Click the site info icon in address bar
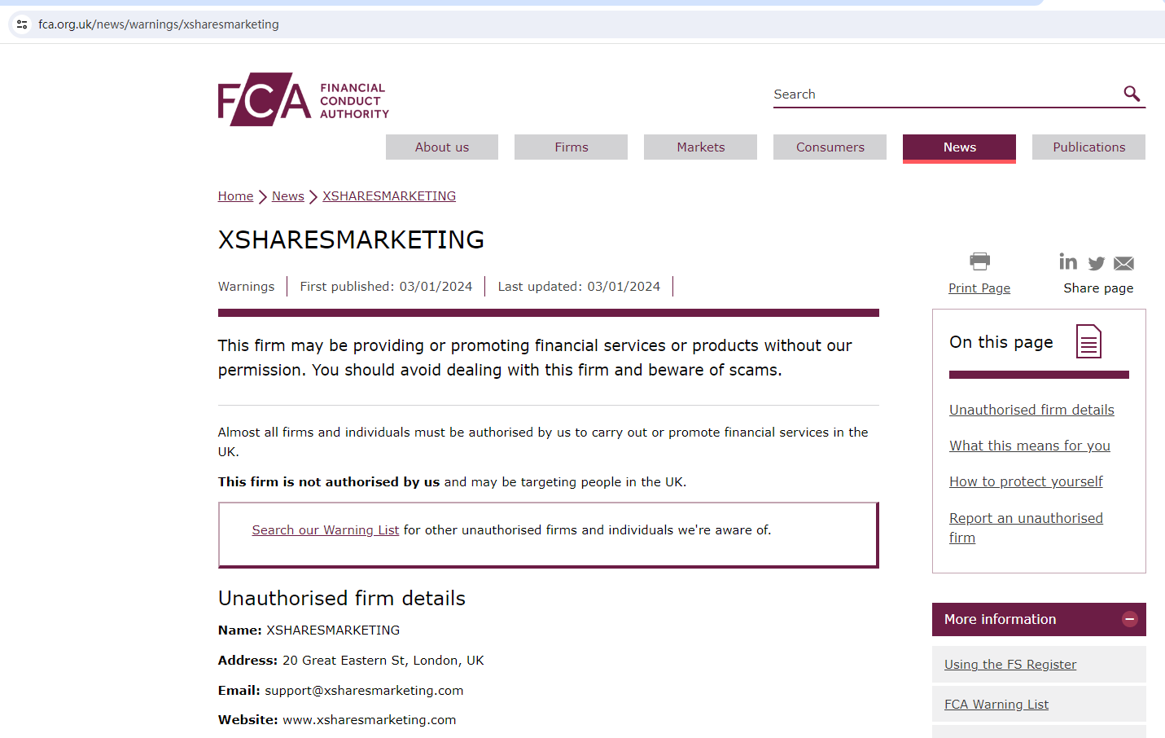 [22, 24]
